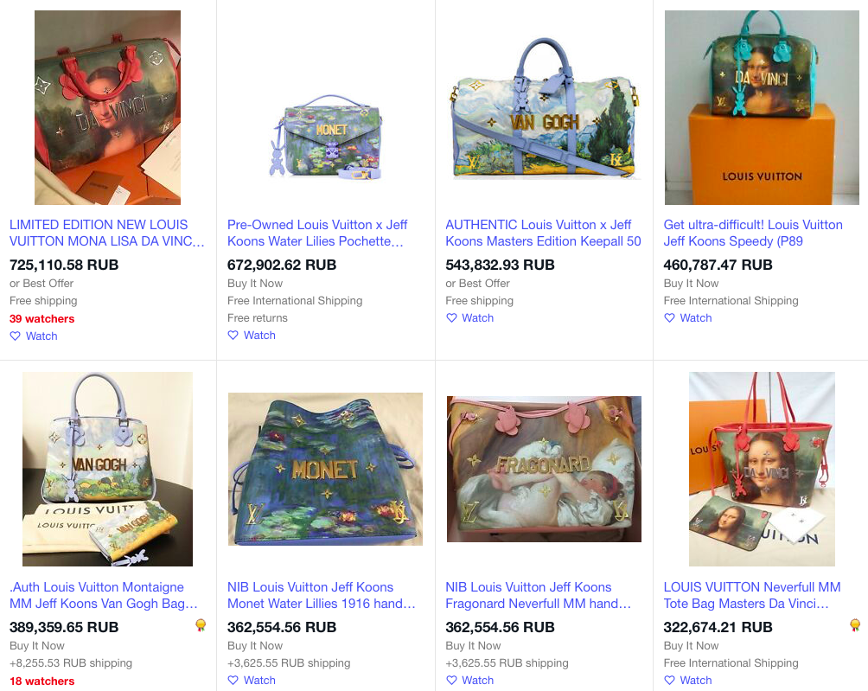Open the NIB Fragonard Neverfull MM title link
This screenshot has height=691, width=868.
538,595
